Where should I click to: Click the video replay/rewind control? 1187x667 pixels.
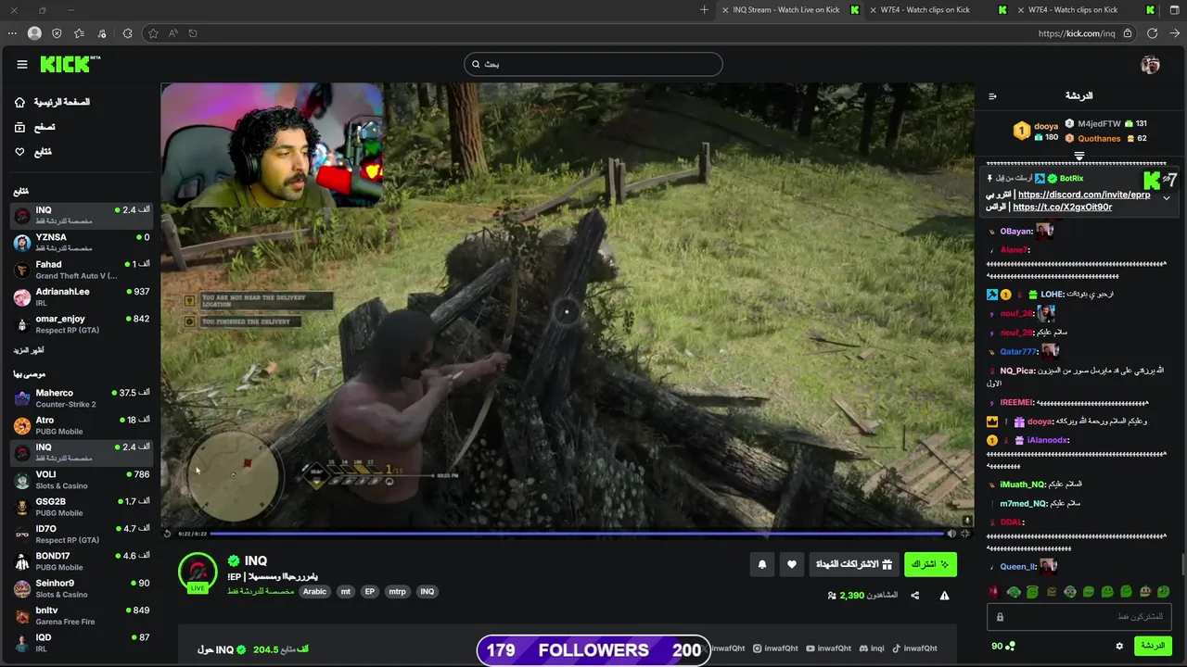[168, 533]
